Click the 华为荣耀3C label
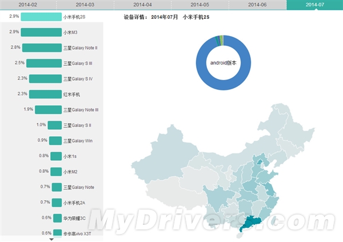Image resolution: width=343 pixels, height=242 pixels. point(74,219)
